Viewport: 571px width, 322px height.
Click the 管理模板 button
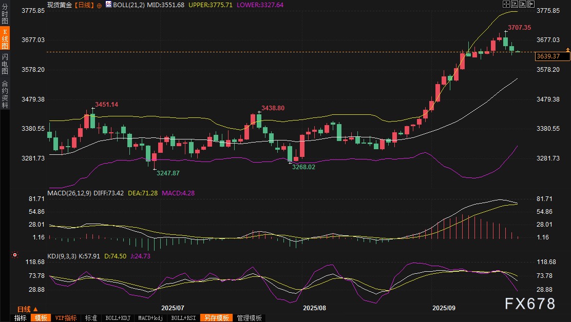[249, 318]
